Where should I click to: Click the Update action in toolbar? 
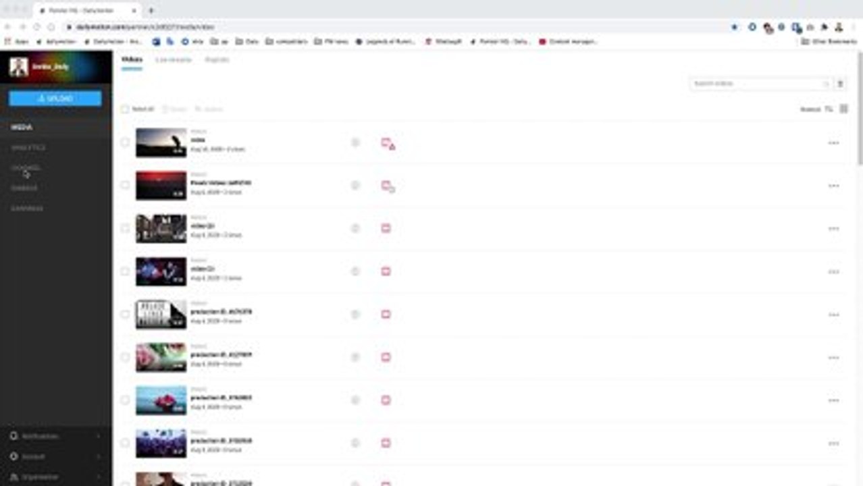(209, 109)
